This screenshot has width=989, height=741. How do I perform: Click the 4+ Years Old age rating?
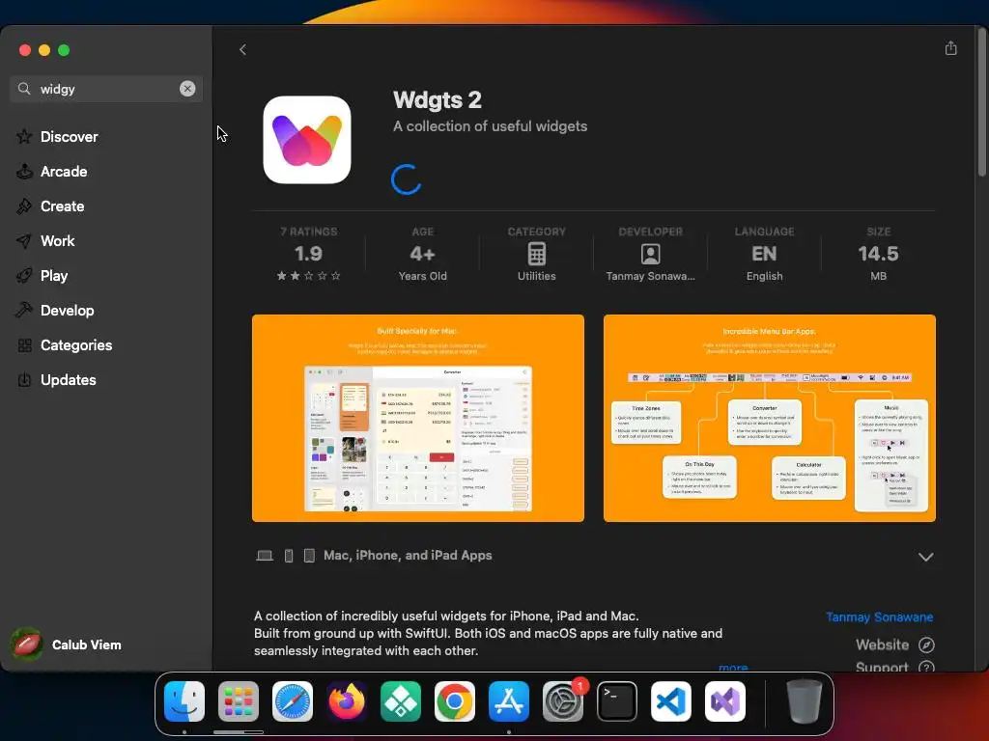423,254
